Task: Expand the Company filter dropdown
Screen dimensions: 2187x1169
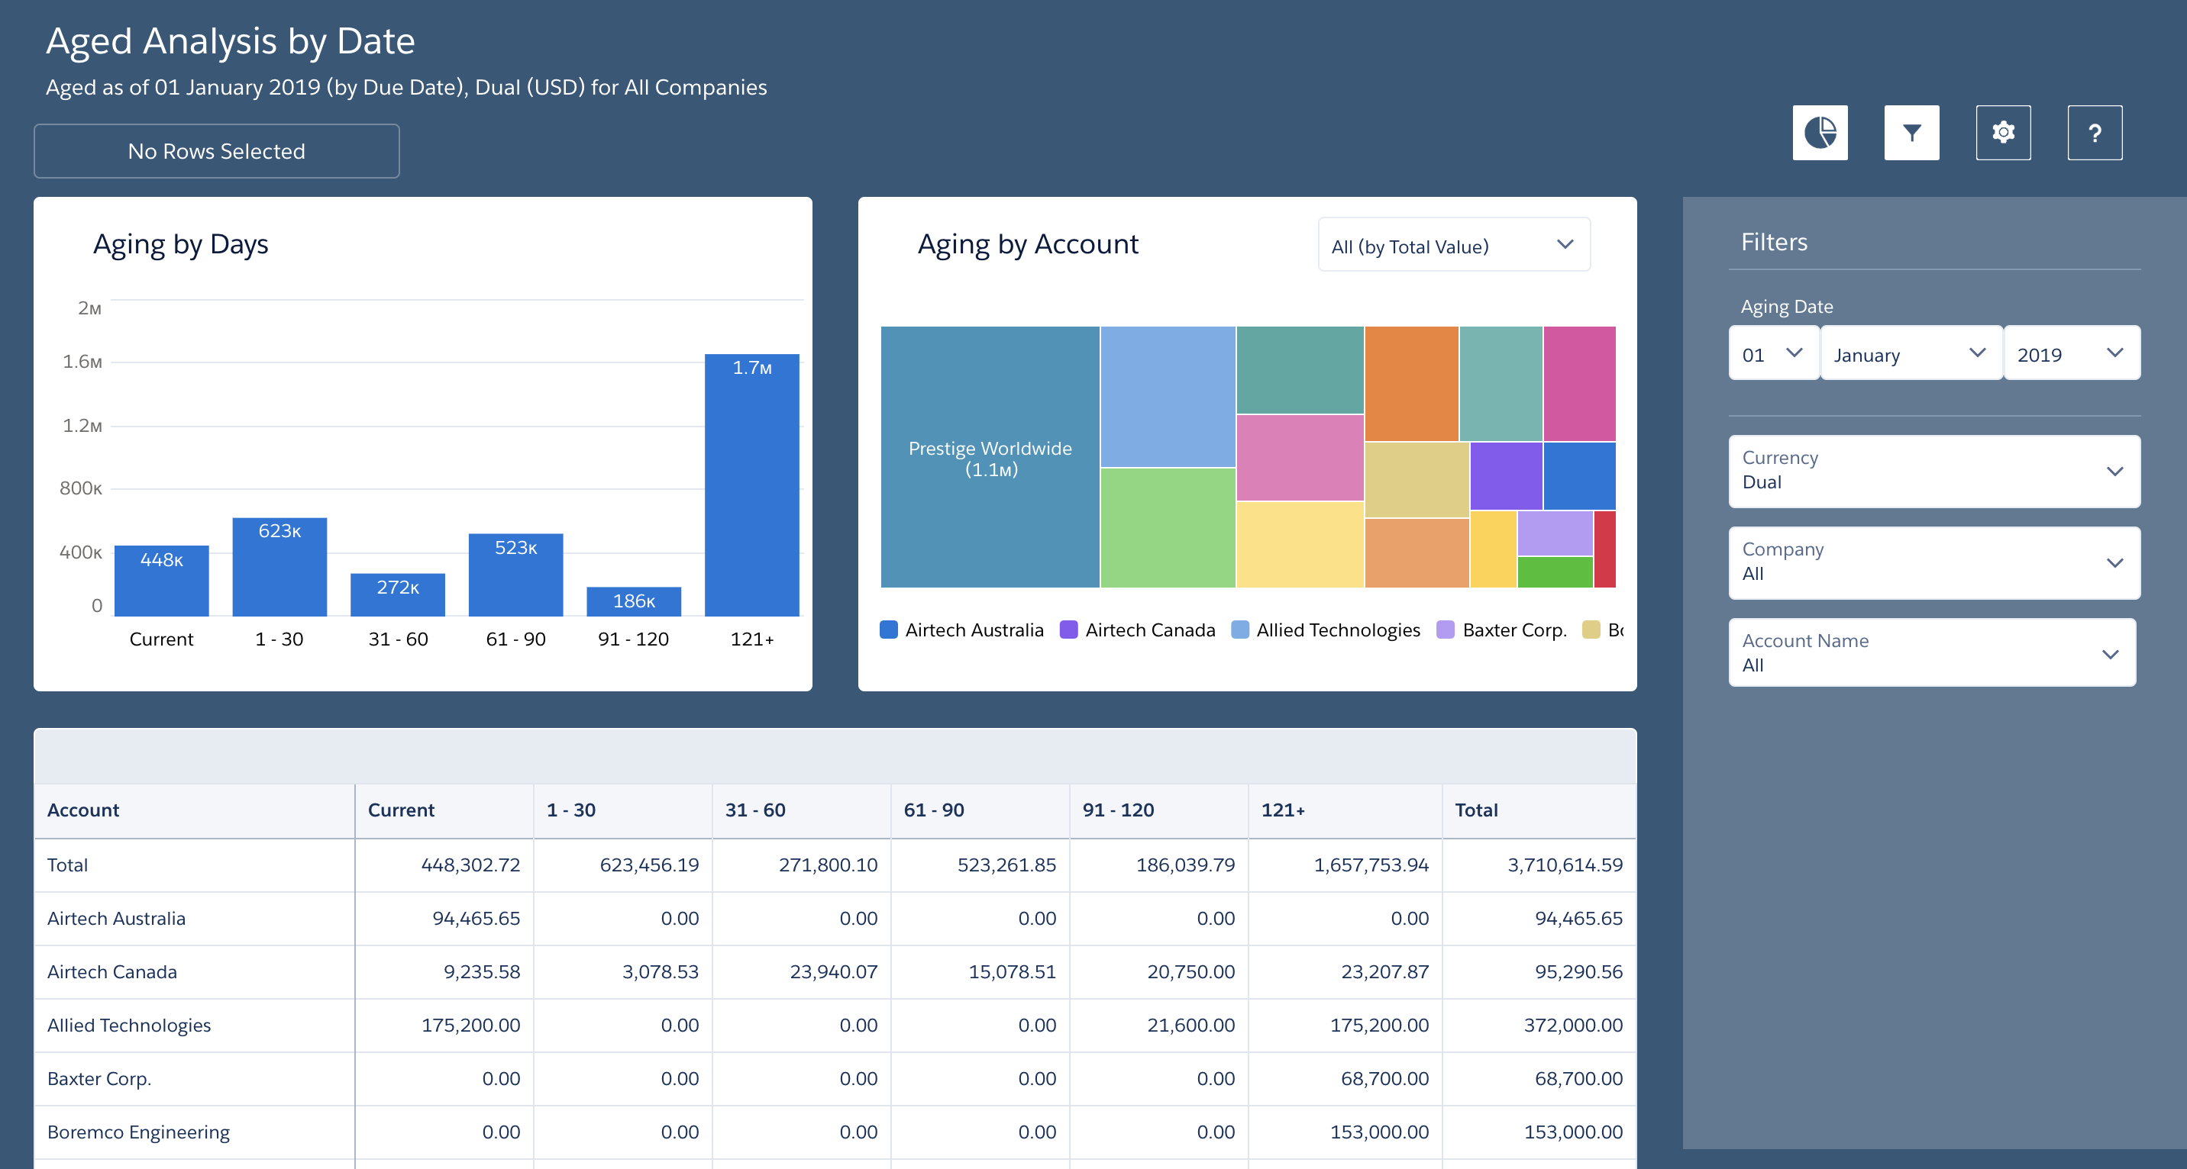Action: click(1933, 563)
